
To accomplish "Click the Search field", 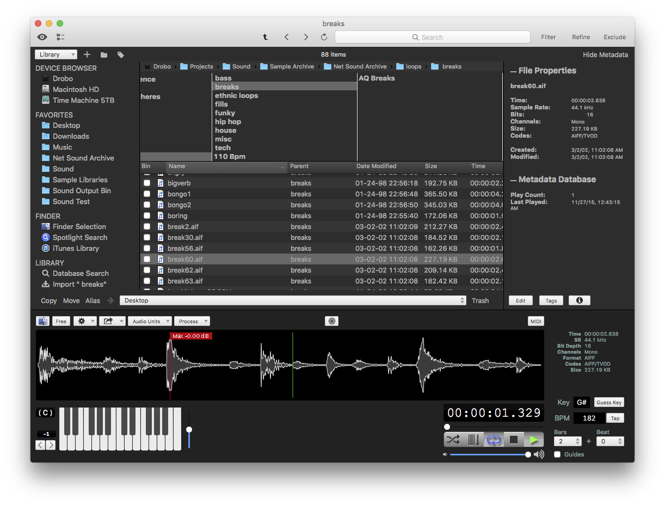I will [x=433, y=37].
